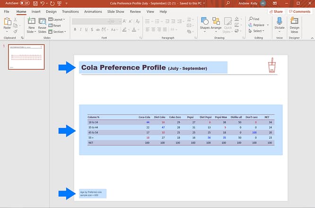315x208 pixels.
Task: Open the Comments pane button
Action: point(299,11)
